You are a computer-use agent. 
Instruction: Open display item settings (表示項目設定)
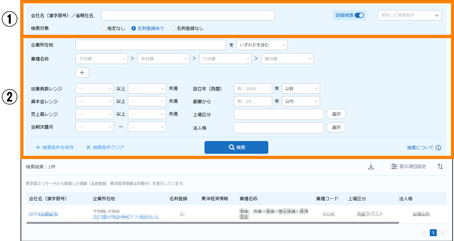tap(409, 167)
